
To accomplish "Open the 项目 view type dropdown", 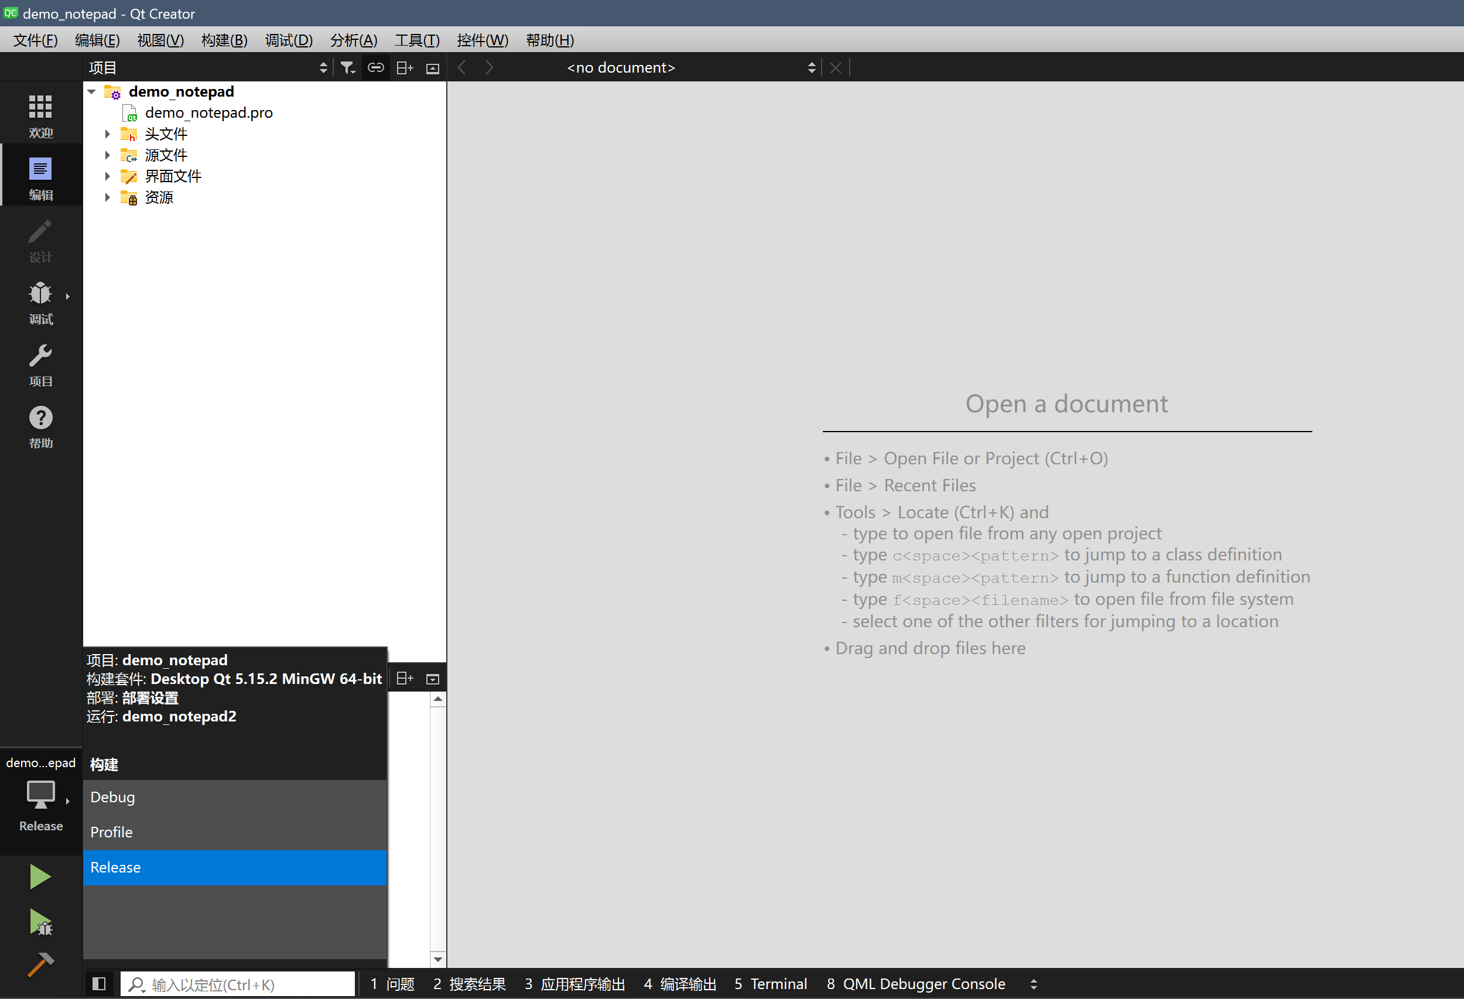I will pos(208,67).
